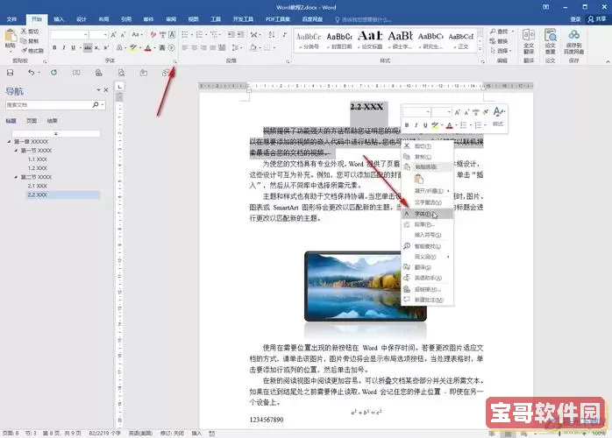612x438 pixels.
Task: Select the 1.1 XXX heading in the navigation tree
Action: pyautogui.click(x=38, y=159)
